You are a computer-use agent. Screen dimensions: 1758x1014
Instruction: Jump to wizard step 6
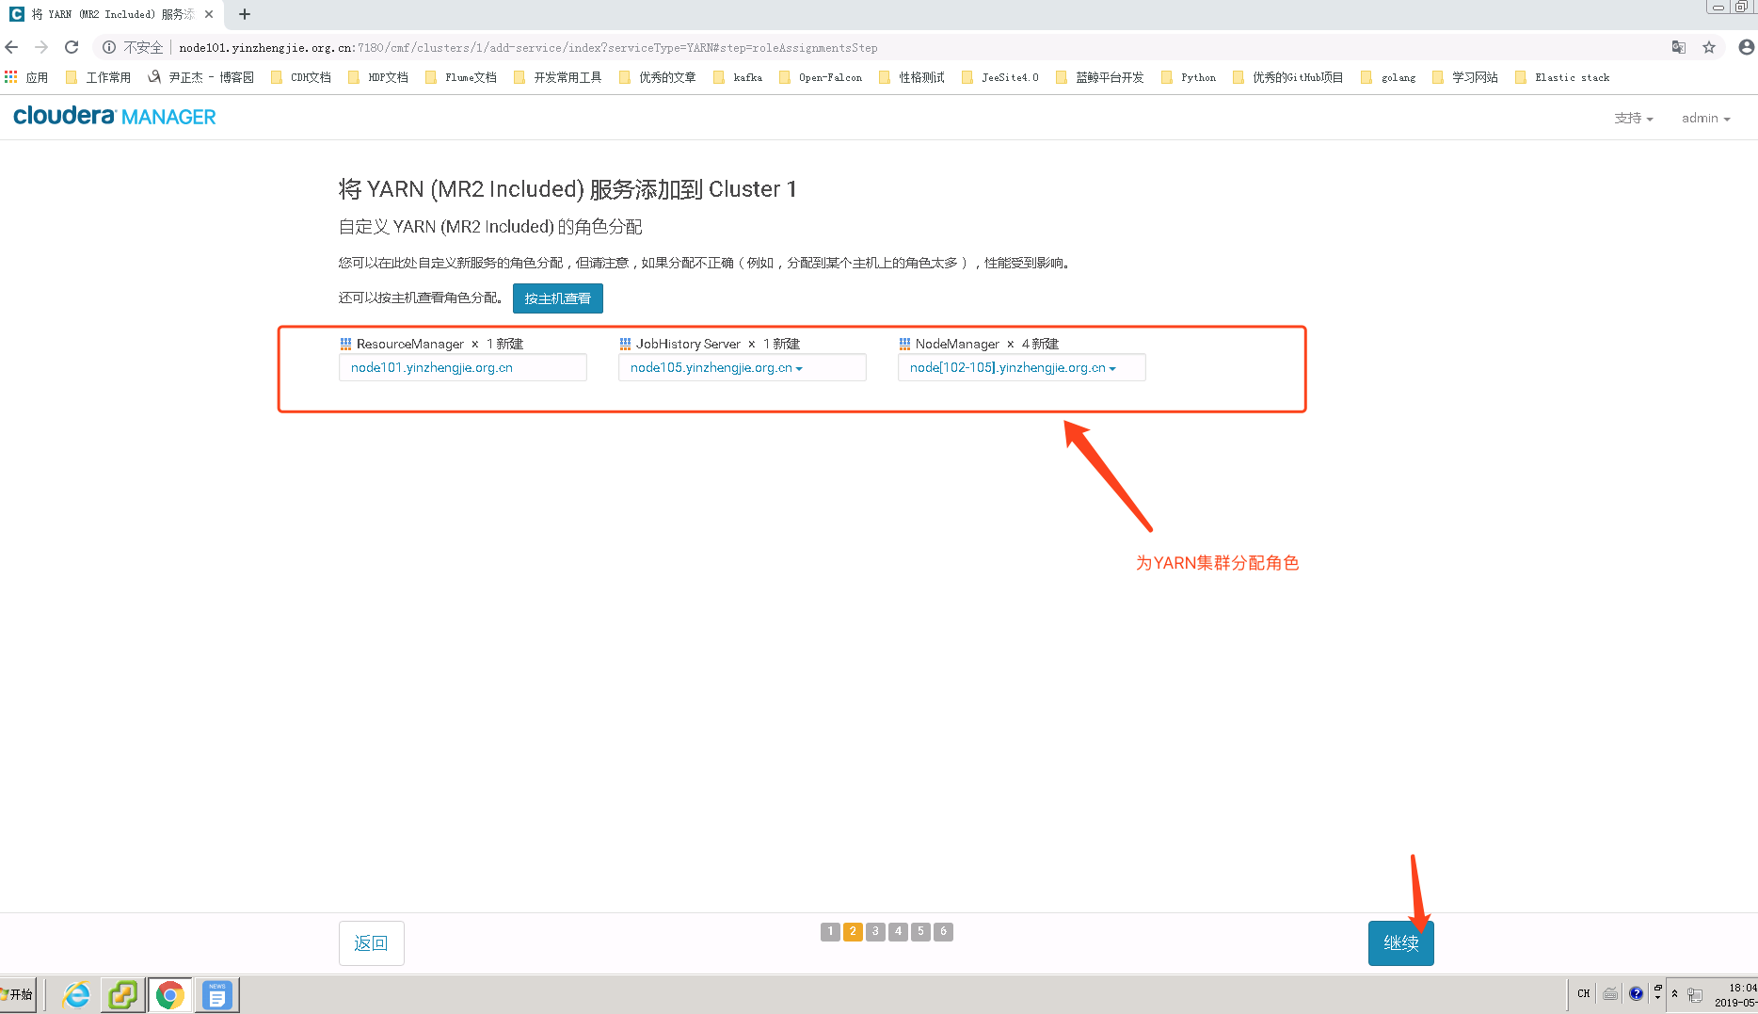click(943, 931)
